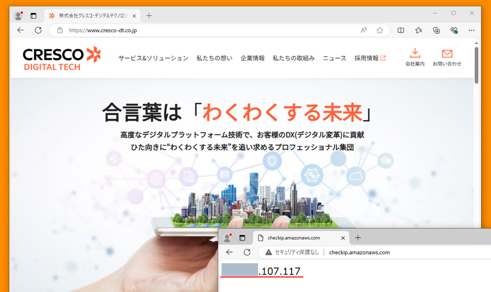Open tab actions menu in checkip window
The image size is (491, 292).
tap(242, 238)
